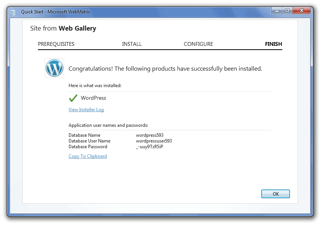
Task: Click the installed WordPress product name
Action: (93, 98)
